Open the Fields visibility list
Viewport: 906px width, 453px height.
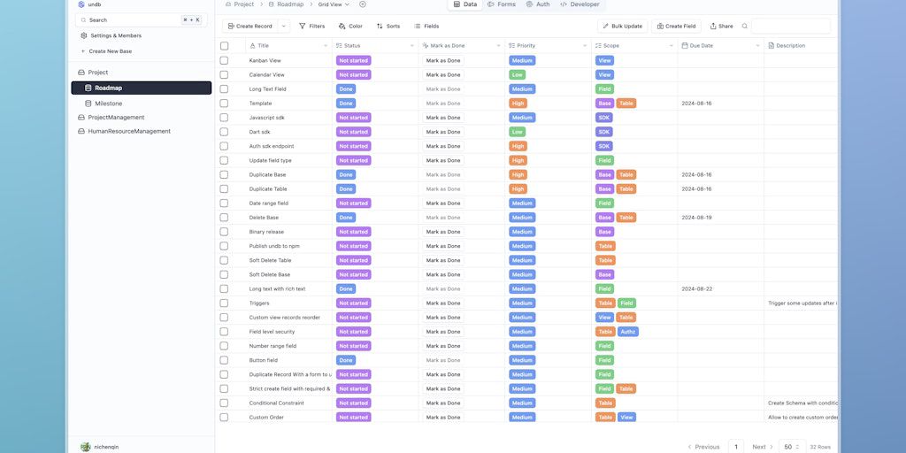(x=426, y=27)
